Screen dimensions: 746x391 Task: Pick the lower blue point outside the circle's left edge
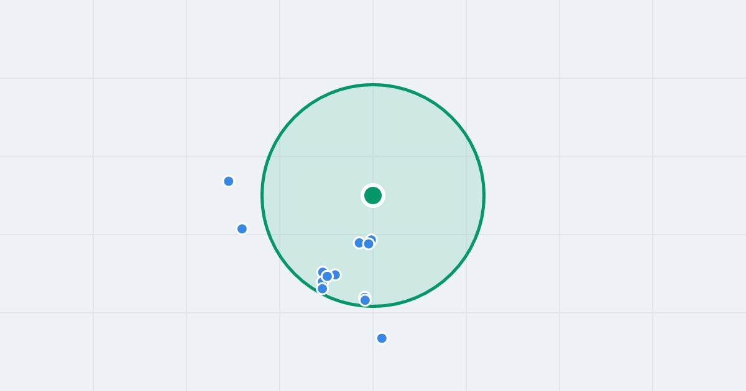242,229
